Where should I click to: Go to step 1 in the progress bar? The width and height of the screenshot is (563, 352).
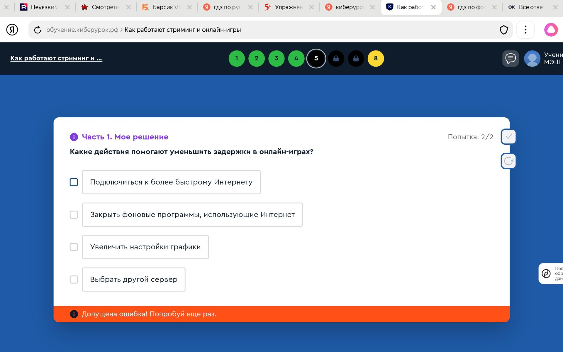click(237, 58)
